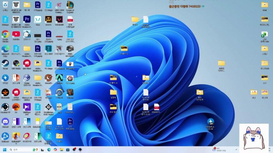The image size is (273, 153).
Task: Open the EA app desktop icon
Action: [16, 107]
